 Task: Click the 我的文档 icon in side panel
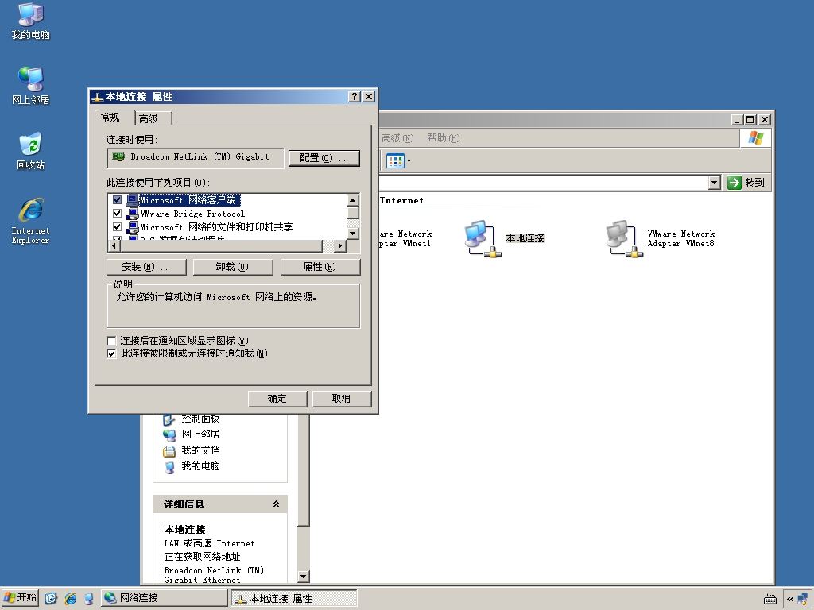pos(169,451)
